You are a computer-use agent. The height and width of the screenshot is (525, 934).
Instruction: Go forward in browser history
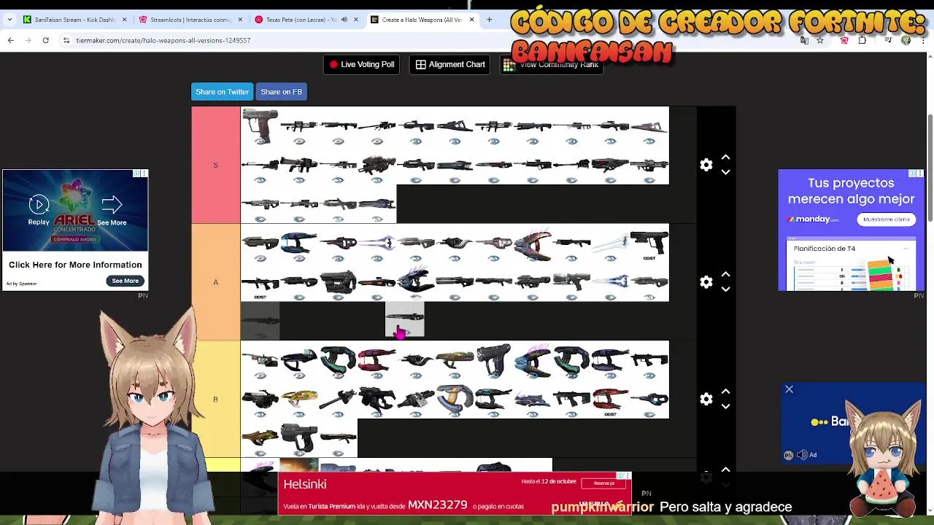[28, 40]
